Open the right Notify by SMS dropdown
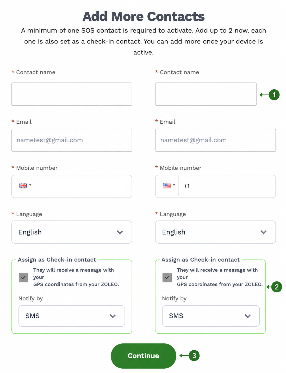Image resolution: width=286 pixels, height=373 pixels. point(211,316)
